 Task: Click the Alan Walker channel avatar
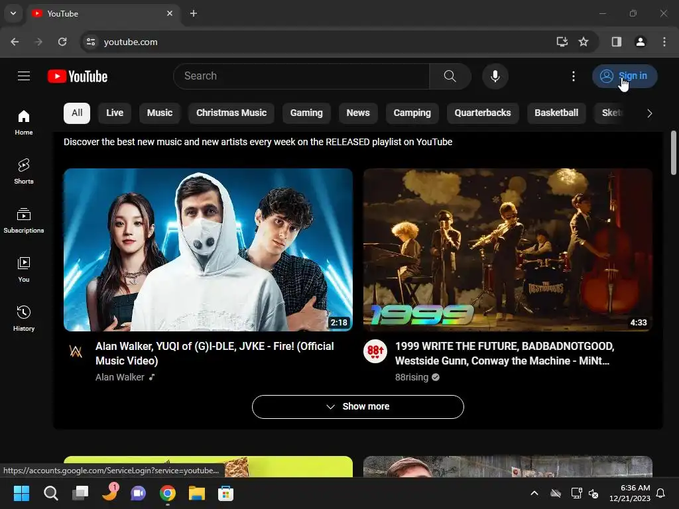(x=76, y=351)
